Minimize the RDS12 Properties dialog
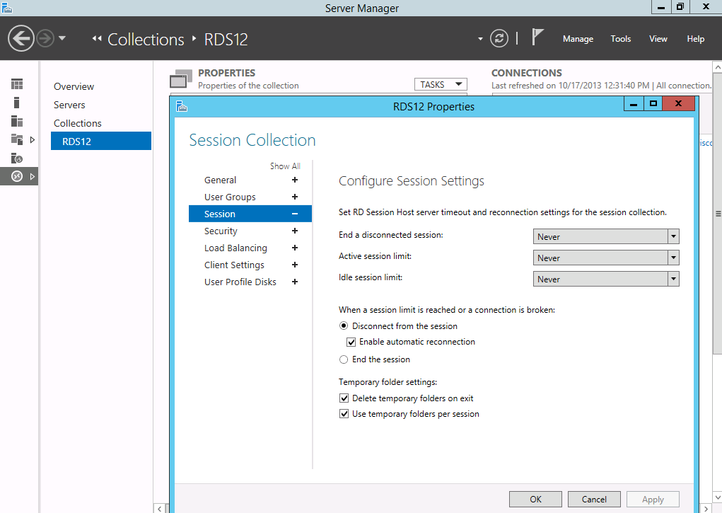The width and height of the screenshot is (722, 513). coord(634,104)
